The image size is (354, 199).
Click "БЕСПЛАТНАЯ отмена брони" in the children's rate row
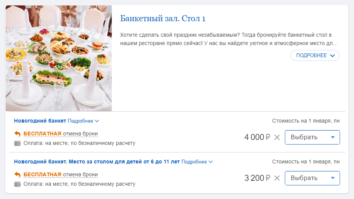[60, 174]
